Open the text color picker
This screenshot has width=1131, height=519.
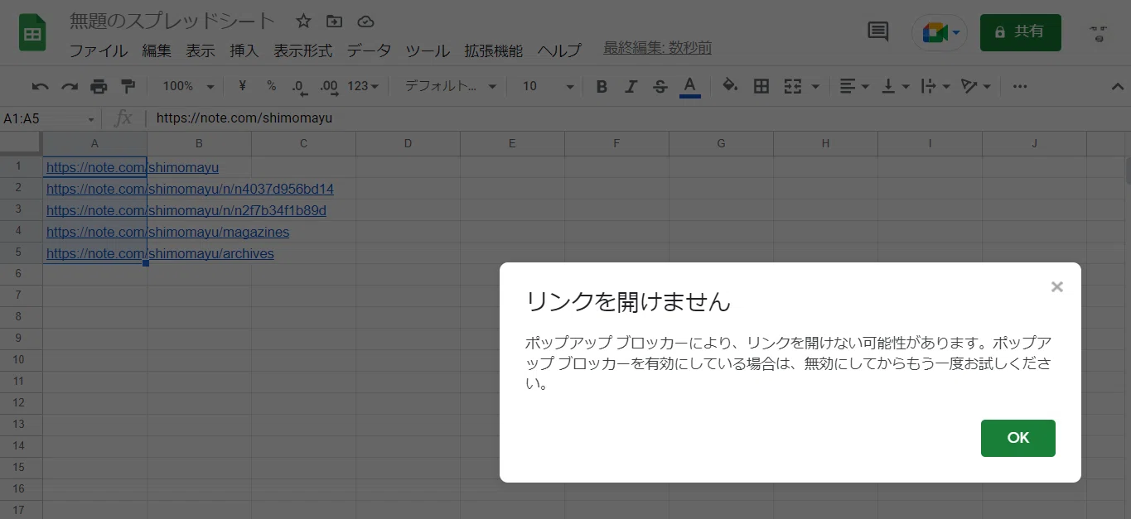pyautogui.click(x=690, y=86)
